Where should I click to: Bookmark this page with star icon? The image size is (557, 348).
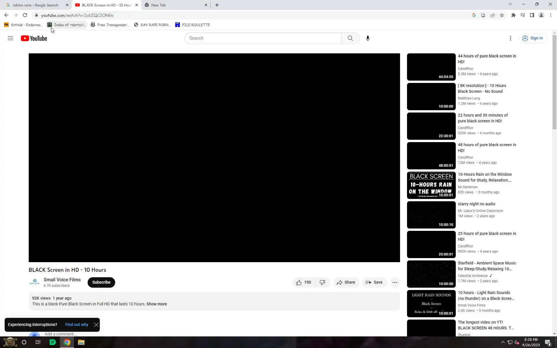point(502,15)
